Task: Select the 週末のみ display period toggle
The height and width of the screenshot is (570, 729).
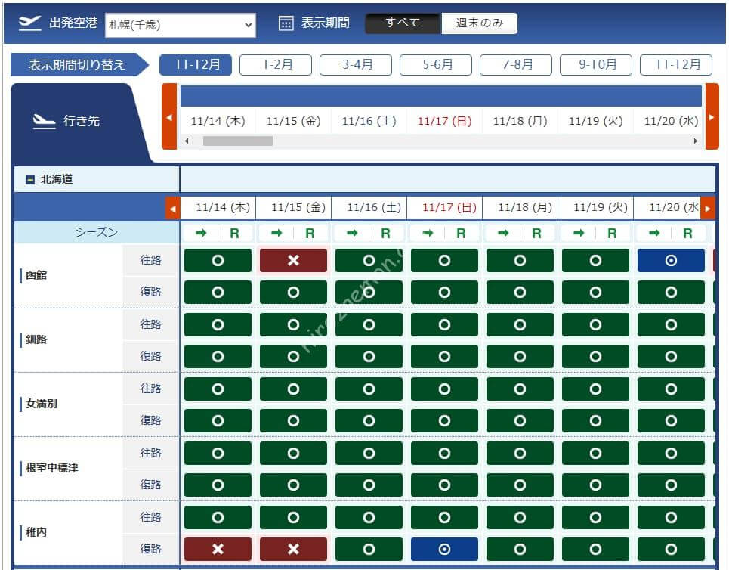Action: pos(480,23)
